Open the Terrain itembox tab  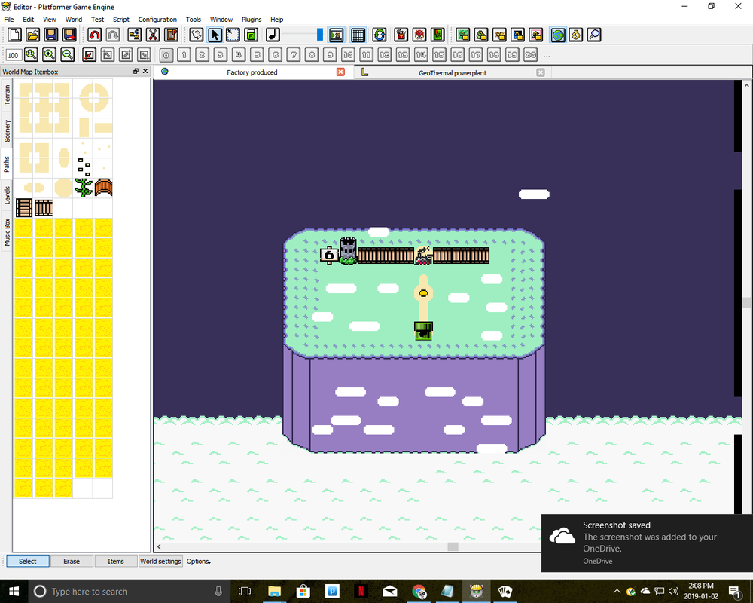(x=7, y=95)
